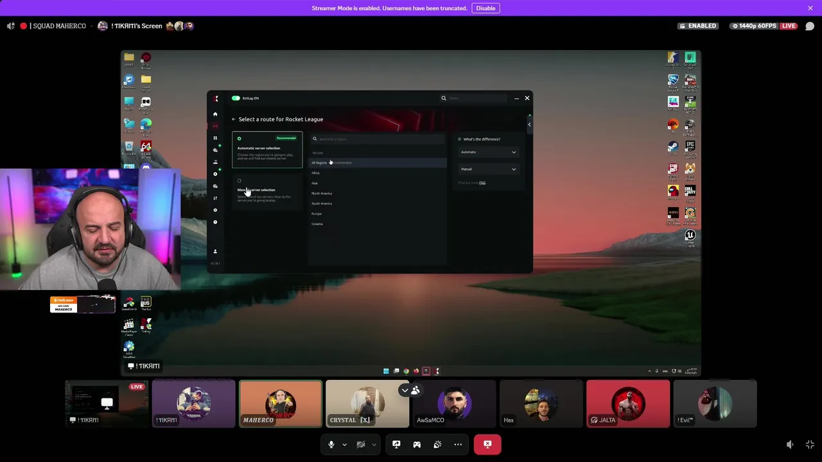Image resolution: width=822 pixels, height=462 pixels.
Task: Choose the All Regions row
Action: 378,163
